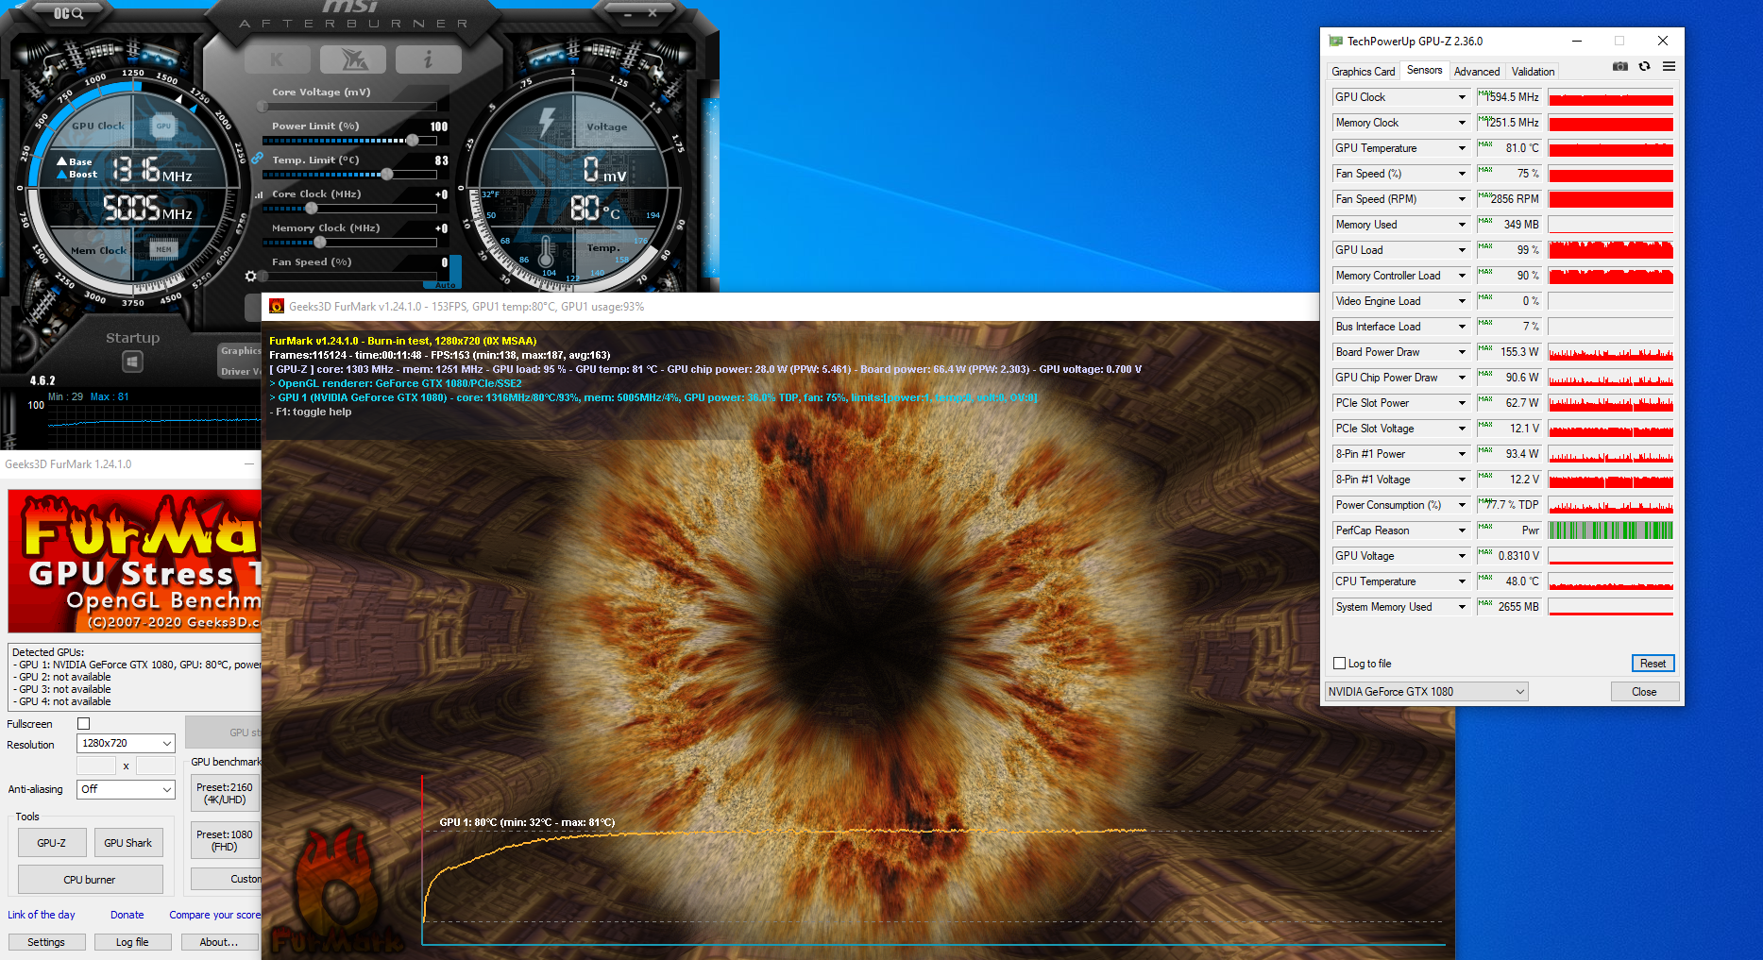The width and height of the screenshot is (1763, 960).
Task: Close the MSI Afterburner window
Action: 652,14
